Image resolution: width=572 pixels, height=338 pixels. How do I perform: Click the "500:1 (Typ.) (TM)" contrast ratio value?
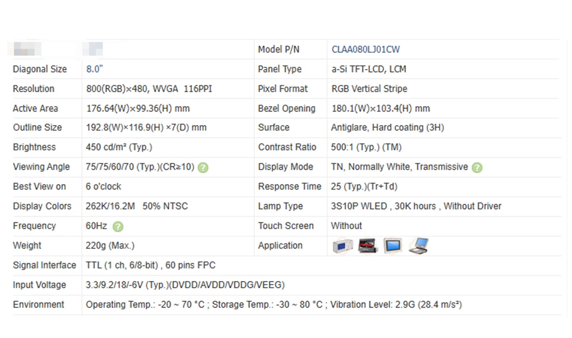(366, 147)
